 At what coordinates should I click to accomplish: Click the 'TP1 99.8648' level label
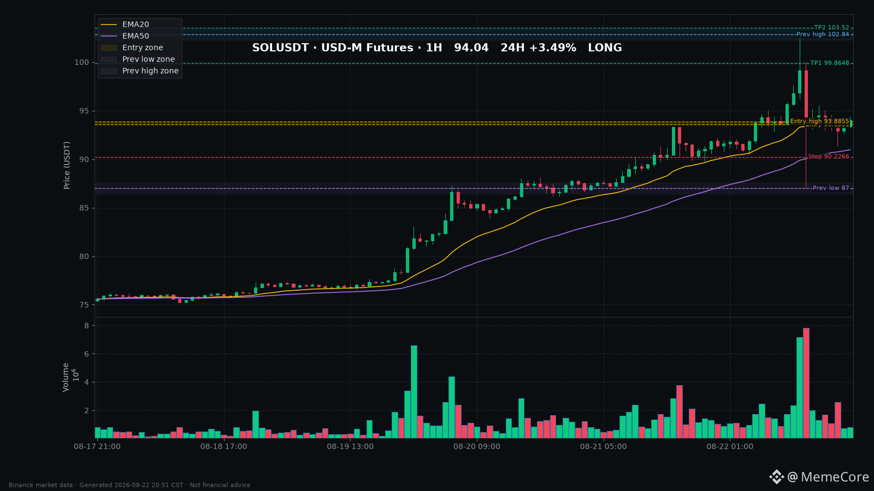(x=830, y=63)
